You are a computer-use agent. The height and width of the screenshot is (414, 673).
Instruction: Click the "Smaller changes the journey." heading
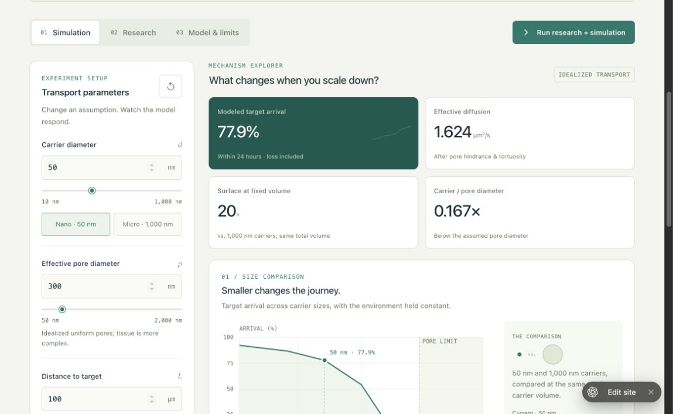pyautogui.click(x=281, y=290)
